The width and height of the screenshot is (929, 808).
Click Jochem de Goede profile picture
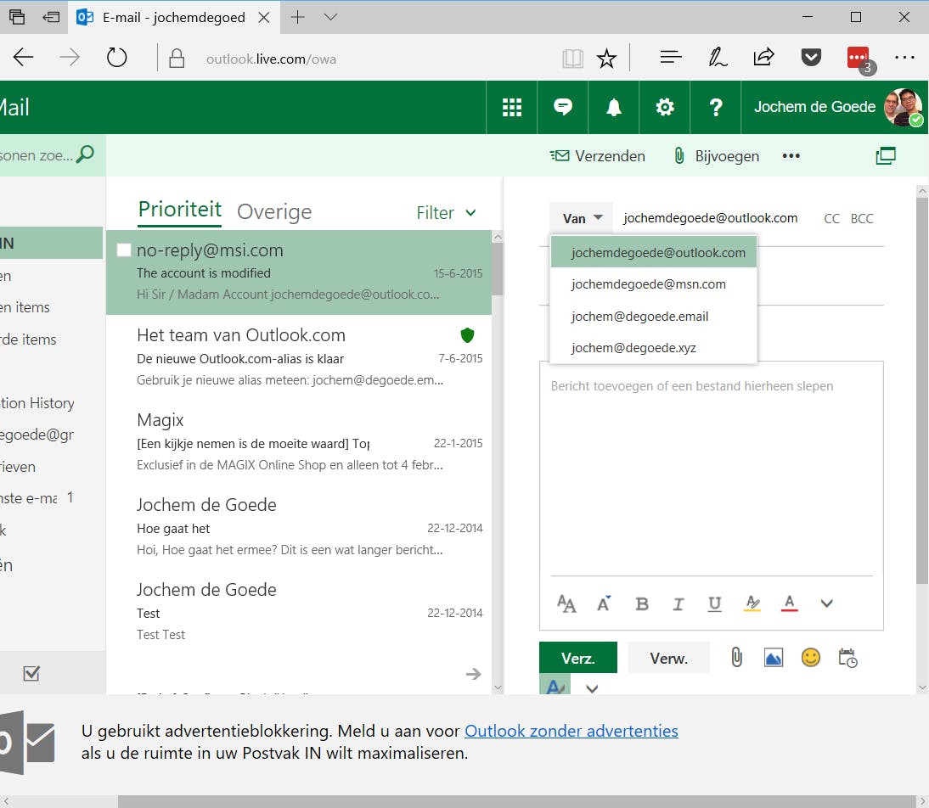(x=903, y=107)
